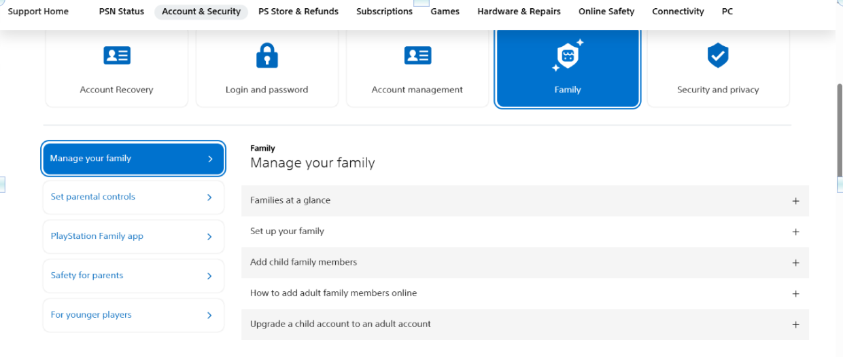Open the Support Home nav item

(38, 12)
